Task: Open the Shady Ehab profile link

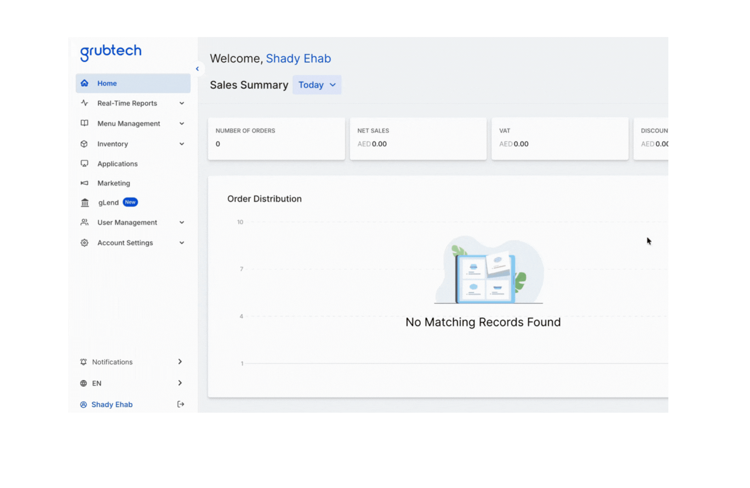Action: point(112,405)
